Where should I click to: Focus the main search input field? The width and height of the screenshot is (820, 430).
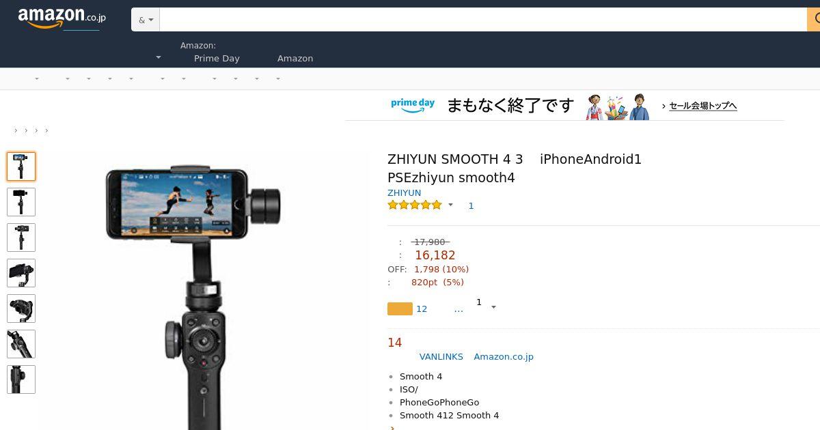[x=483, y=20]
